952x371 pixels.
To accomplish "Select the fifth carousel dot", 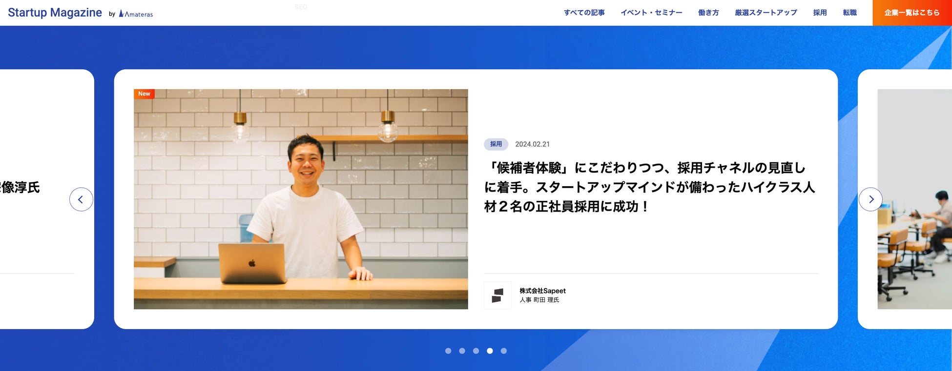I will click(504, 351).
